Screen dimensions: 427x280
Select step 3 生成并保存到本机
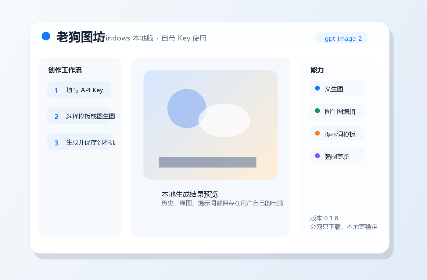point(79,142)
